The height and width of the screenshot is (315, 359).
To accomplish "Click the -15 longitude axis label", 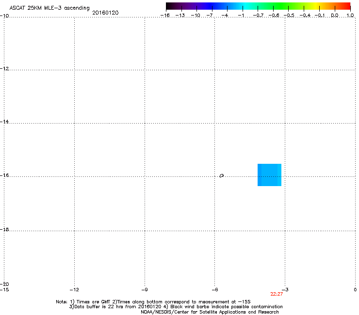I will 4,290.
